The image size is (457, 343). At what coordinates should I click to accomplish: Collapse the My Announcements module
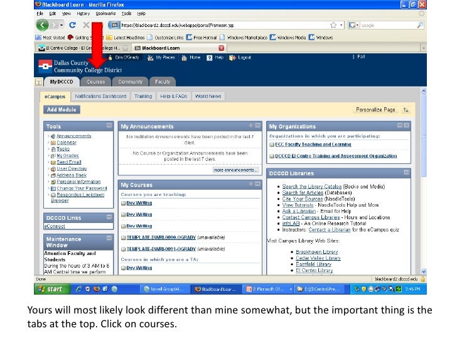(257, 126)
